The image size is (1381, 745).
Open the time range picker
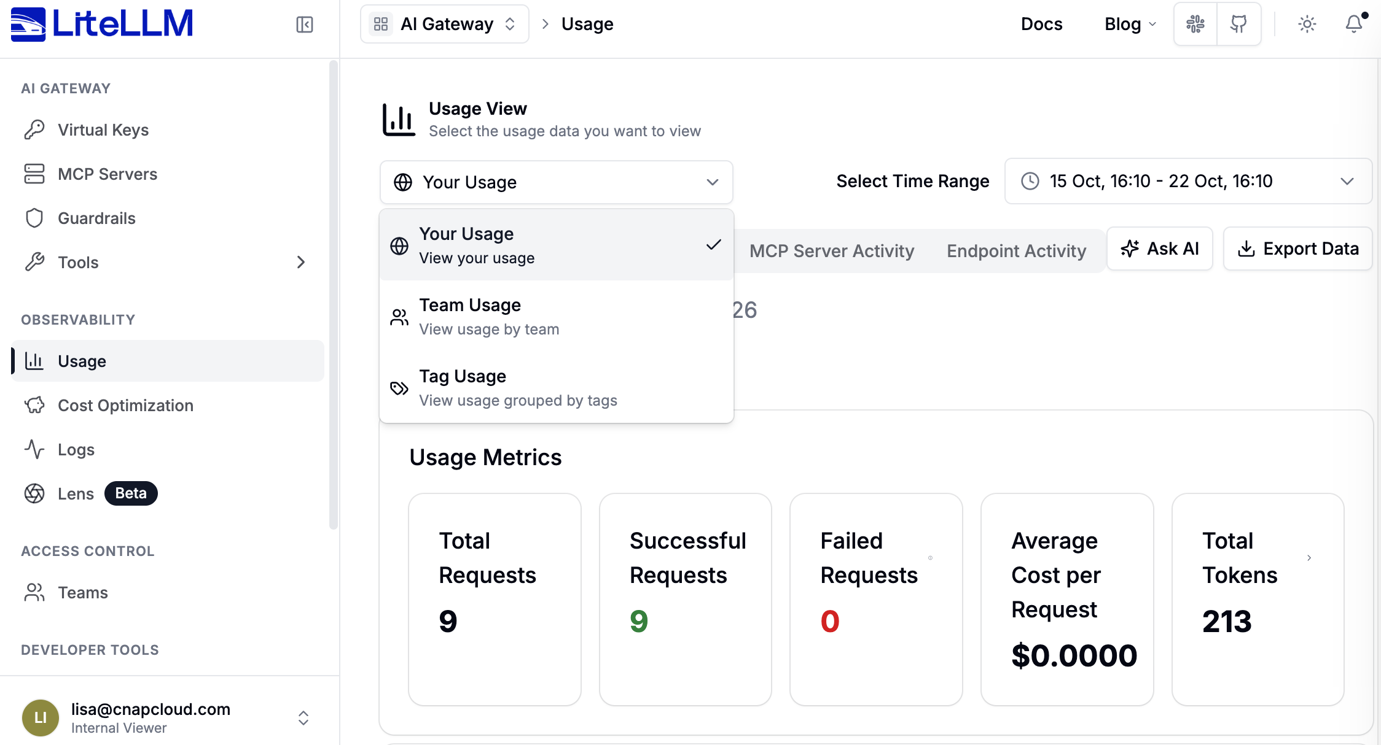1188,181
